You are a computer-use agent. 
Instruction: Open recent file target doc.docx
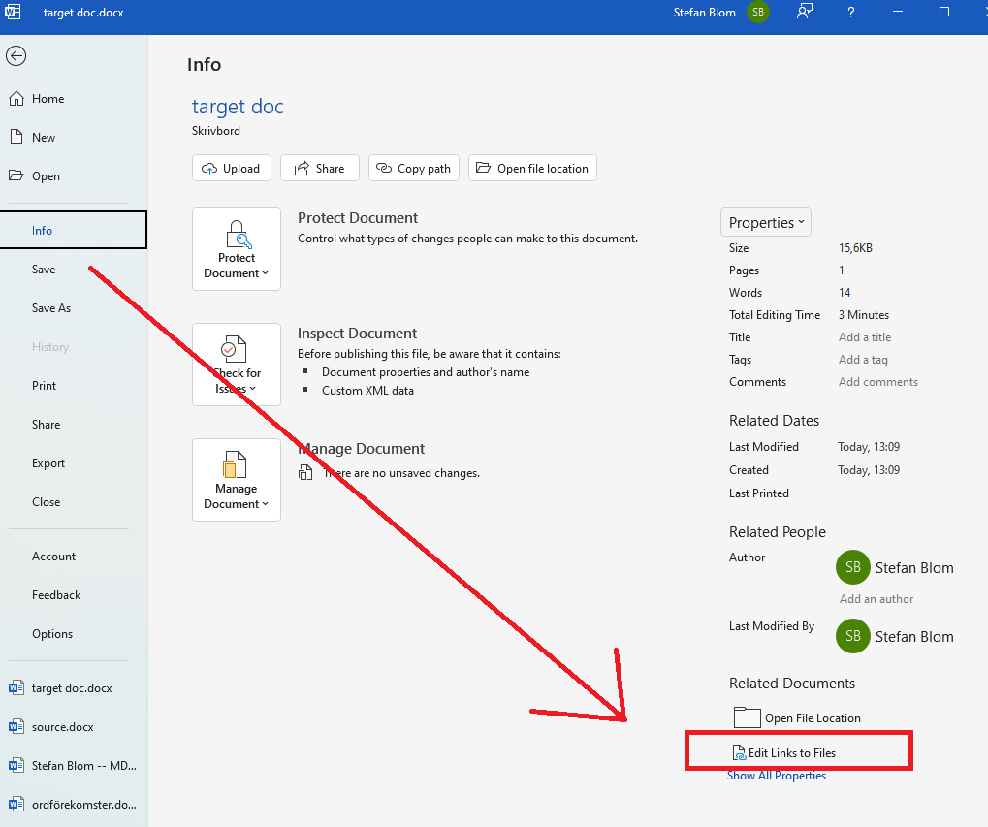click(75, 687)
